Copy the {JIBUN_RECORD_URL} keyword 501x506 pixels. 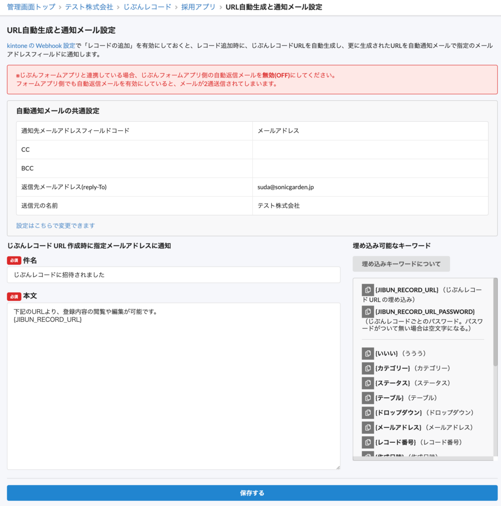(x=367, y=290)
